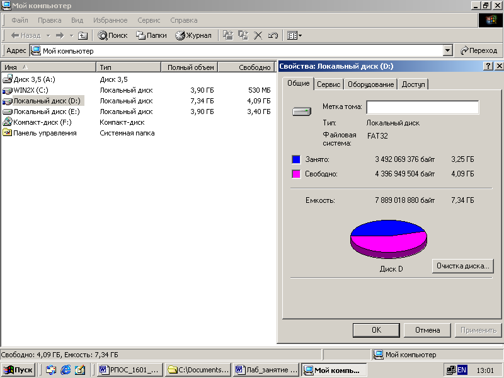
Task: Click the third quick launch icon
Action: coord(80,370)
